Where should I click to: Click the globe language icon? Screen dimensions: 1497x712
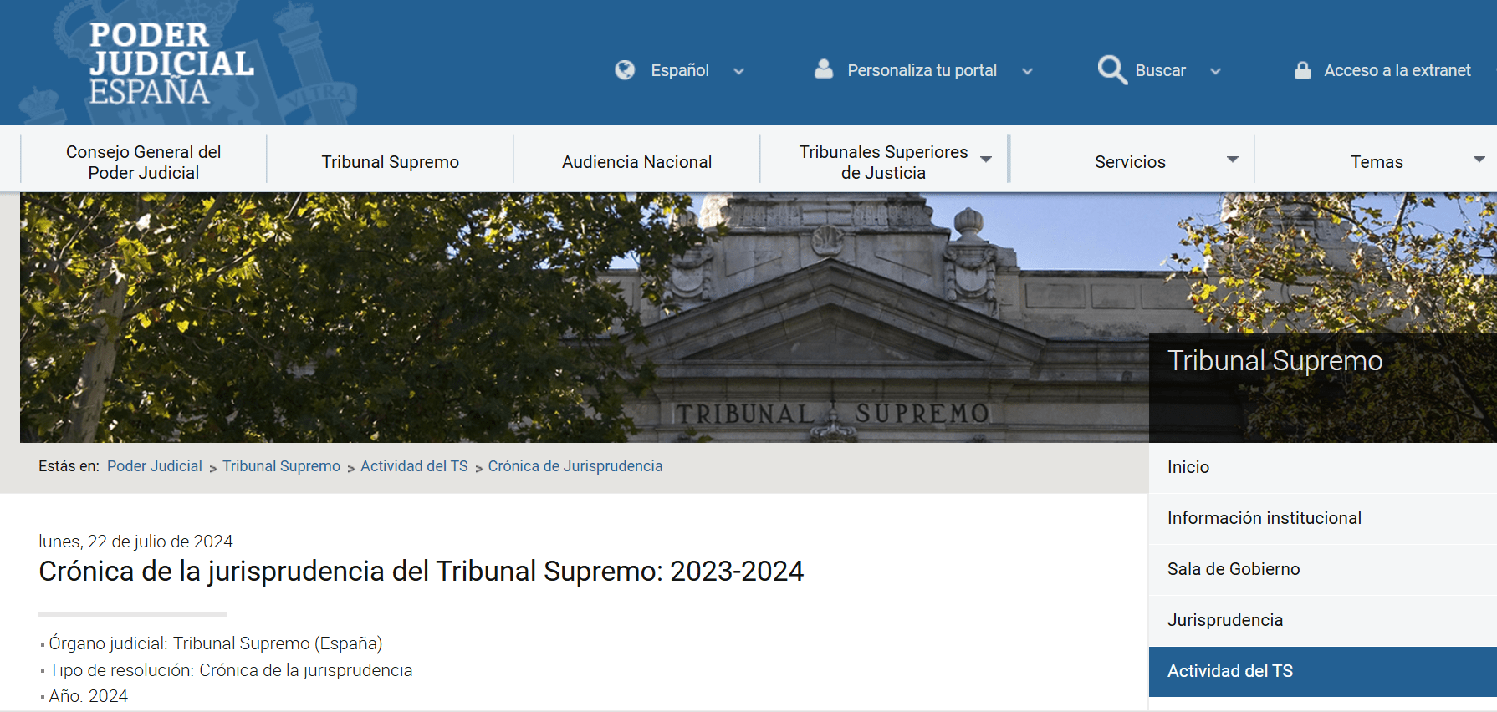625,70
